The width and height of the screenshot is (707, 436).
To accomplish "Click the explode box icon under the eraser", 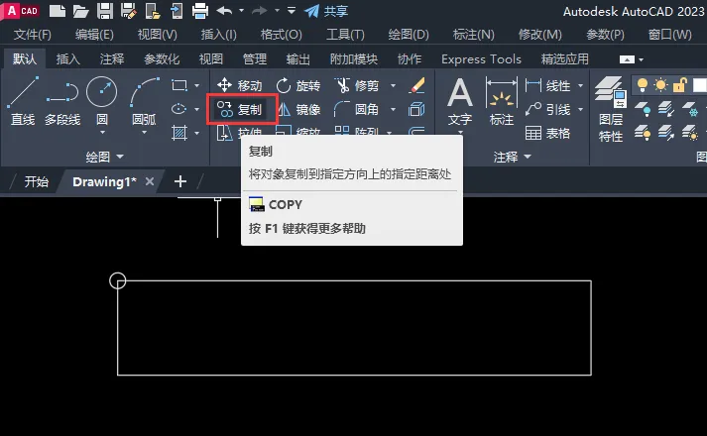I will tap(416, 109).
